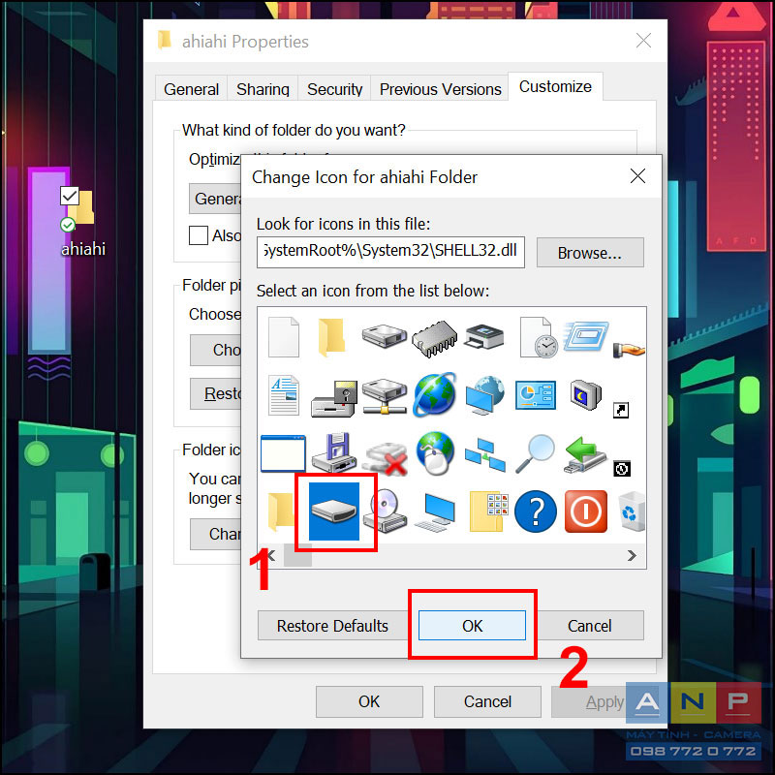The width and height of the screenshot is (775, 775).
Task: Select the magnifying glass icon
Action: pos(535,453)
